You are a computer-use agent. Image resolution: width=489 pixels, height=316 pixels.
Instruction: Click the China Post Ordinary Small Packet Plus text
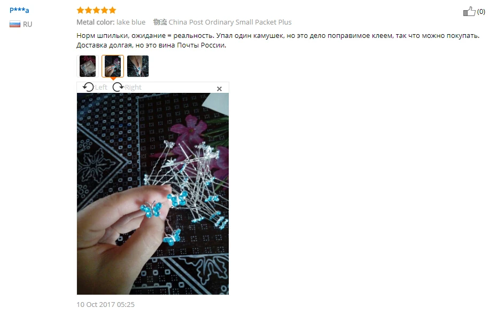[230, 22]
